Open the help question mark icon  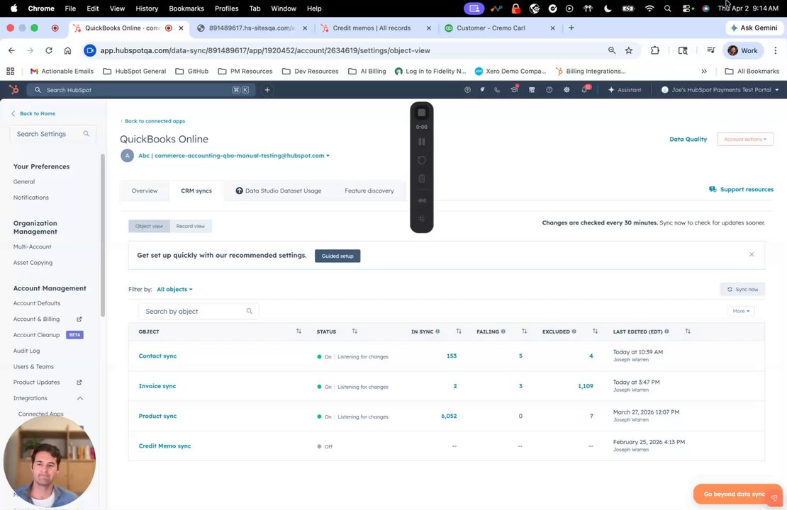point(549,90)
